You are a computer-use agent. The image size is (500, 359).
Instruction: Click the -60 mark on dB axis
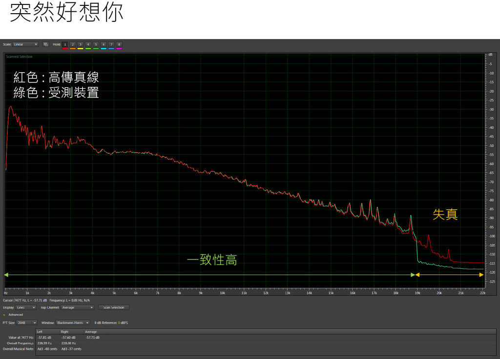(x=491, y=164)
